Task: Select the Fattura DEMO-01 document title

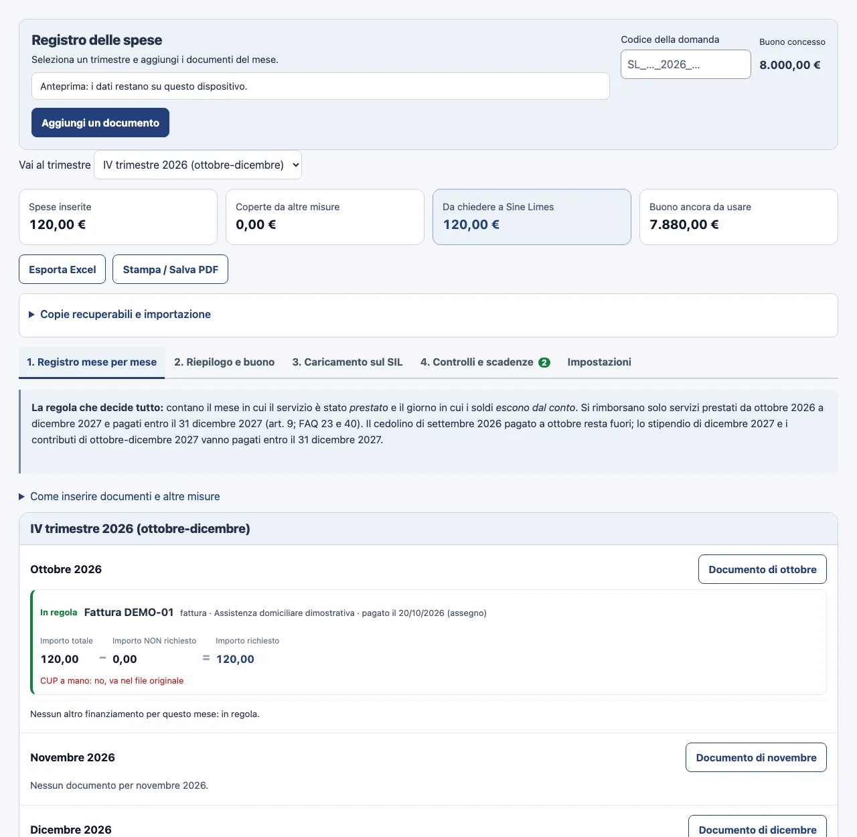Action: point(129,612)
